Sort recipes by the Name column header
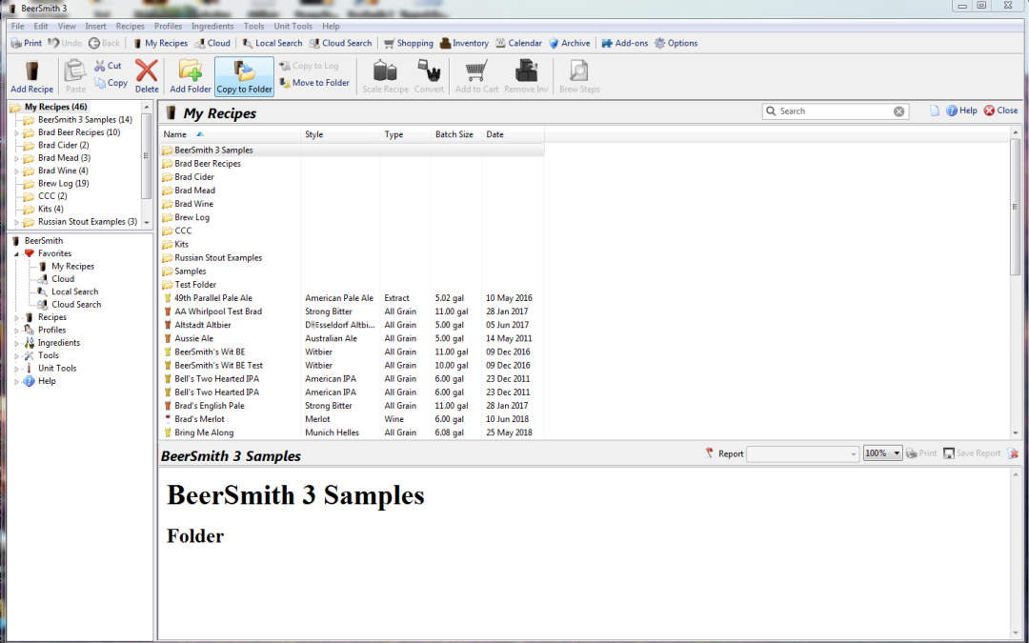 point(230,134)
